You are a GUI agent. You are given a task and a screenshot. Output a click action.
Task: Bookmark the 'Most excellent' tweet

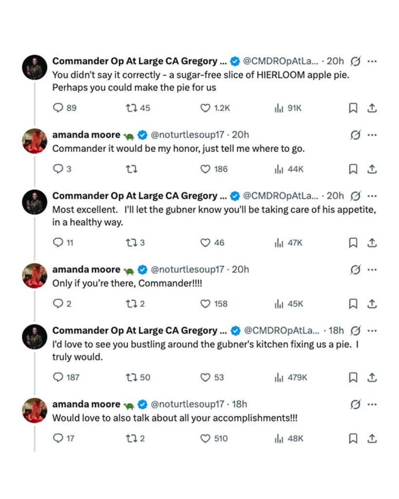pyautogui.click(x=353, y=243)
